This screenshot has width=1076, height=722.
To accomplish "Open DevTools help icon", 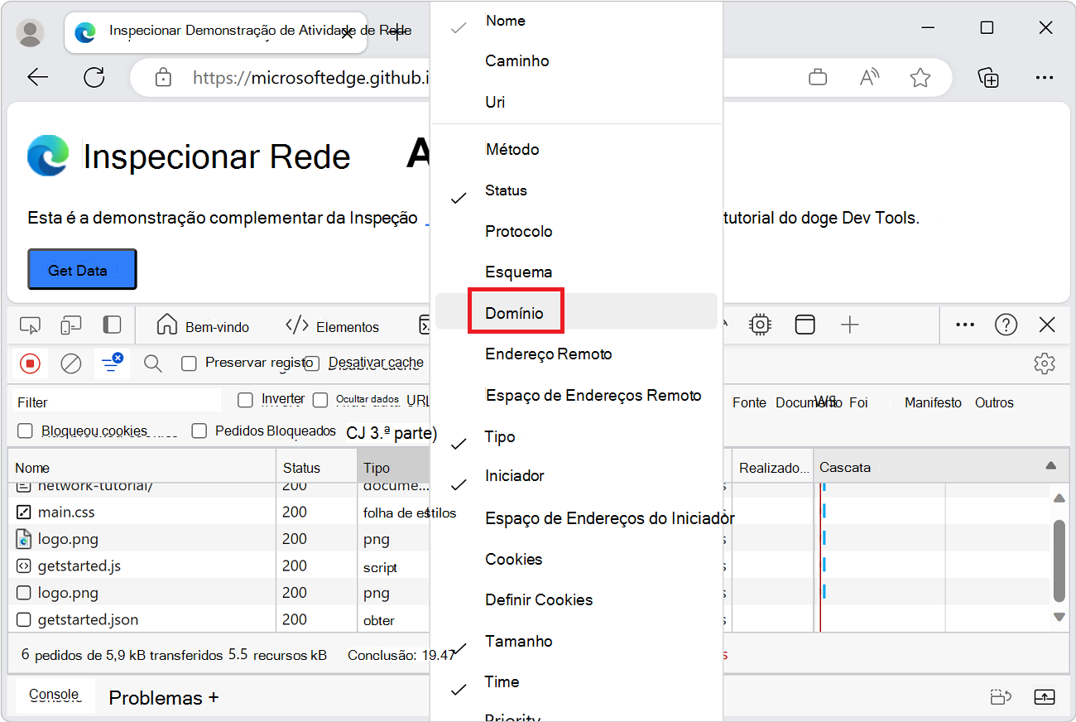I will 1006,325.
